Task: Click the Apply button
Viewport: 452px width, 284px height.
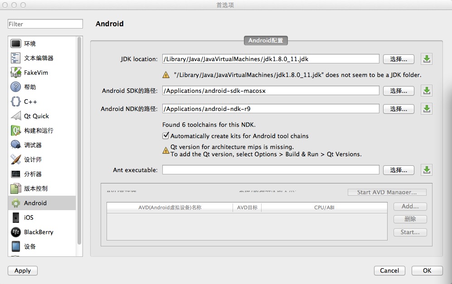Action: 23,270
